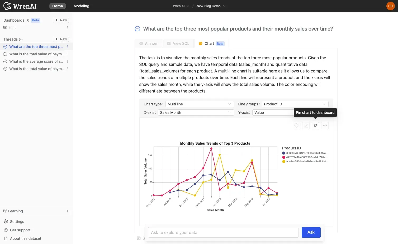Toggle the red product series in legend
The height and width of the screenshot is (244, 398).
coord(284,157)
